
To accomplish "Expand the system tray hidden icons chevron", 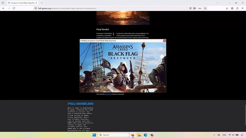I will (x=214, y=135).
